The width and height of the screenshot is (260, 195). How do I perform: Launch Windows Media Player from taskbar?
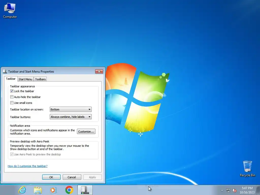coord(53,190)
